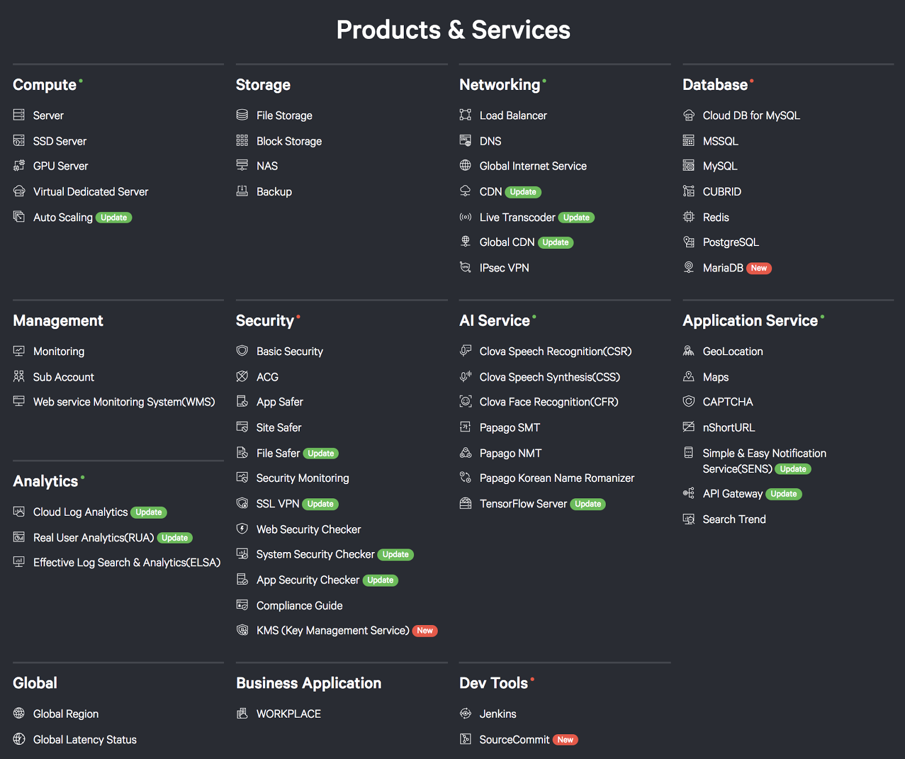Click the Basic Security shield icon
The image size is (905, 759).
pos(242,351)
